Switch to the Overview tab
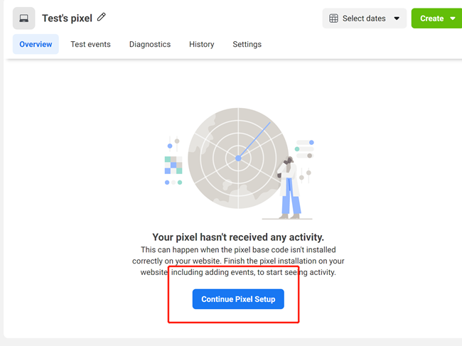Screen dimensions: 462x346 point(36,44)
